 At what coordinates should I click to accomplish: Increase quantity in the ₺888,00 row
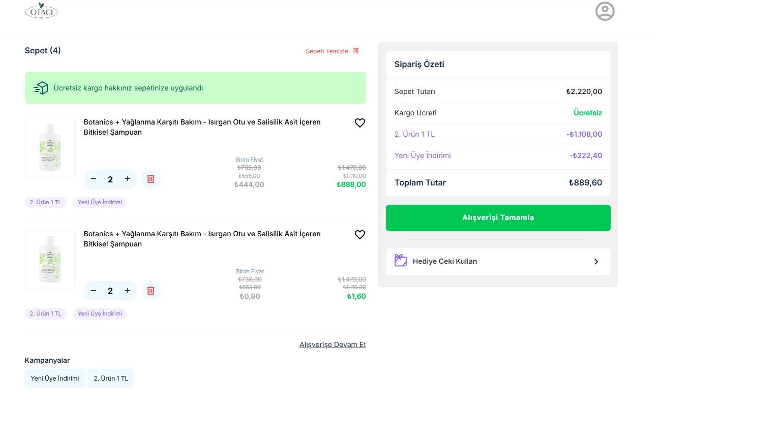pyautogui.click(x=128, y=179)
